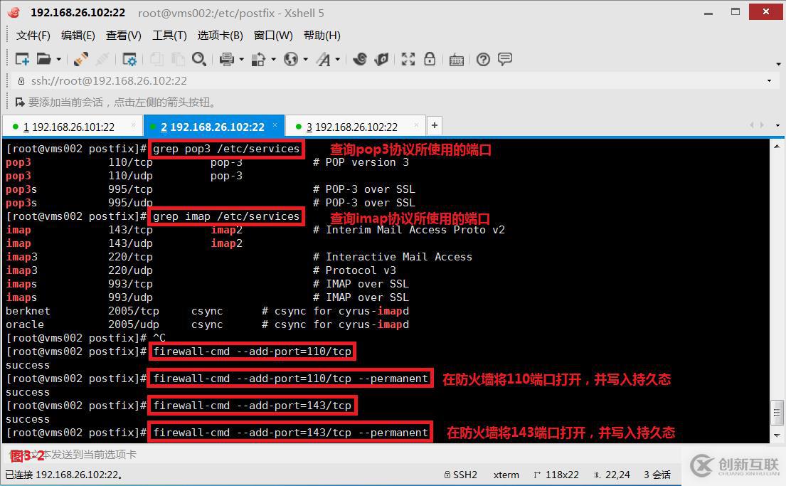Click the 'grep imap /etc/services' command text
The image size is (786, 486).
pyautogui.click(x=226, y=216)
